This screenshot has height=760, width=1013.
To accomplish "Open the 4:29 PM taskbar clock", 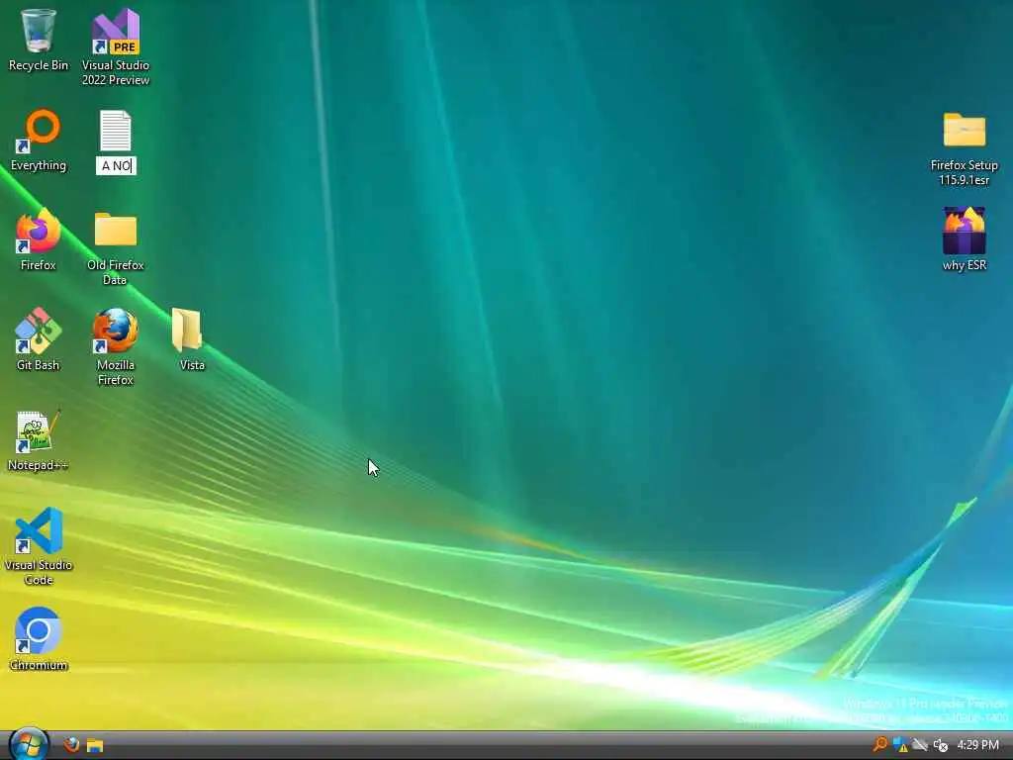I will pyautogui.click(x=977, y=745).
